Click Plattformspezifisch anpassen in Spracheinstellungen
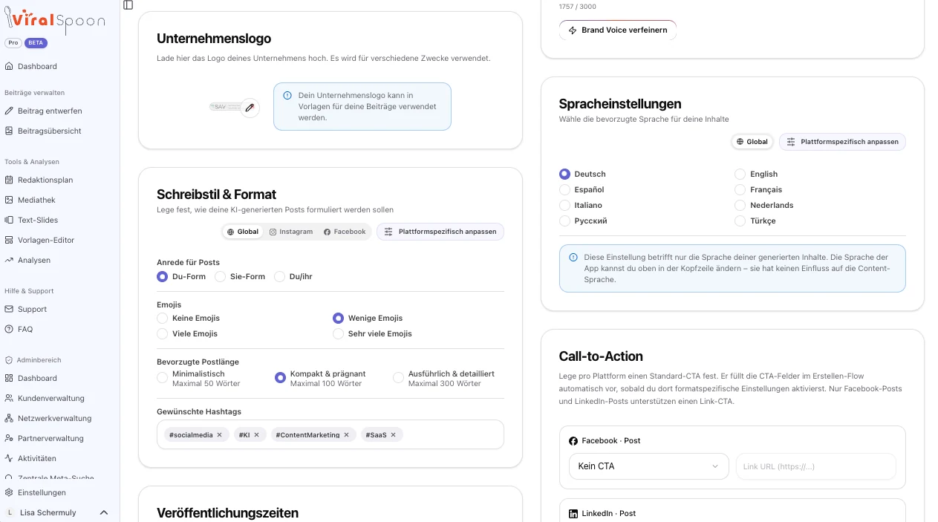938x522 pixels. pyautogui.click(x=842, y=142)
